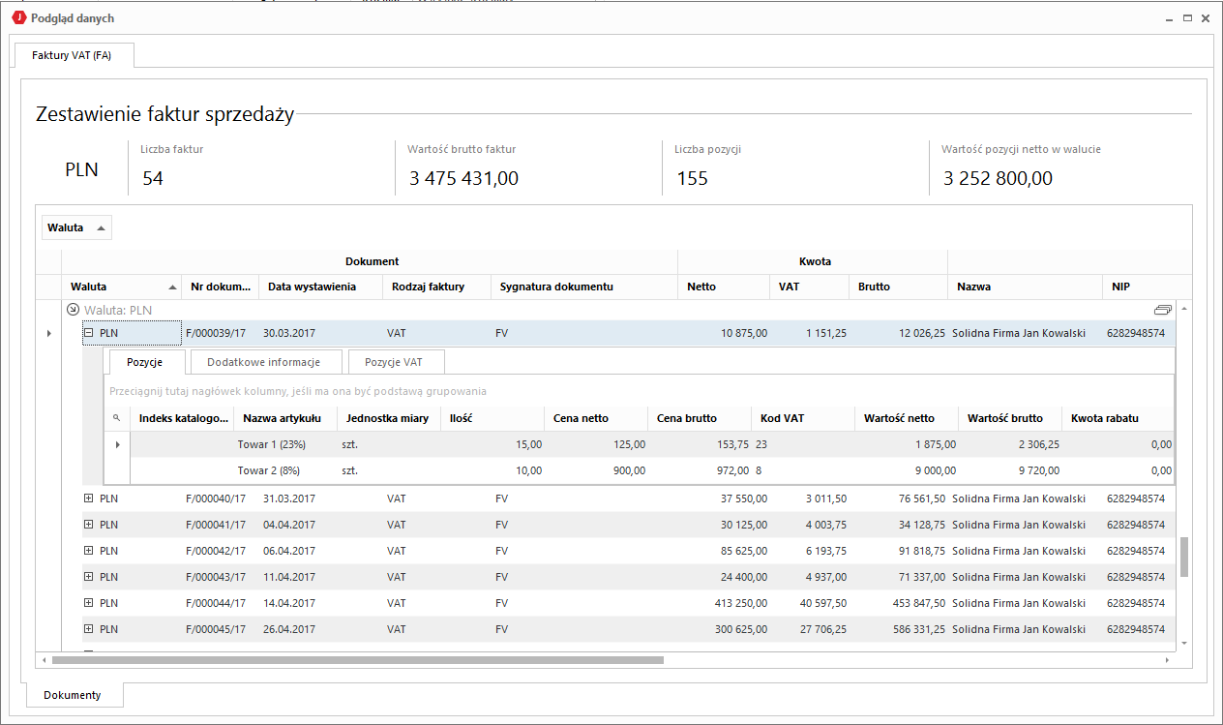Image resolution: width=1223 pixels, height=725 pixels.
Task: Click the Waluta: PLN group label
Action: click(x=117, y=310)
